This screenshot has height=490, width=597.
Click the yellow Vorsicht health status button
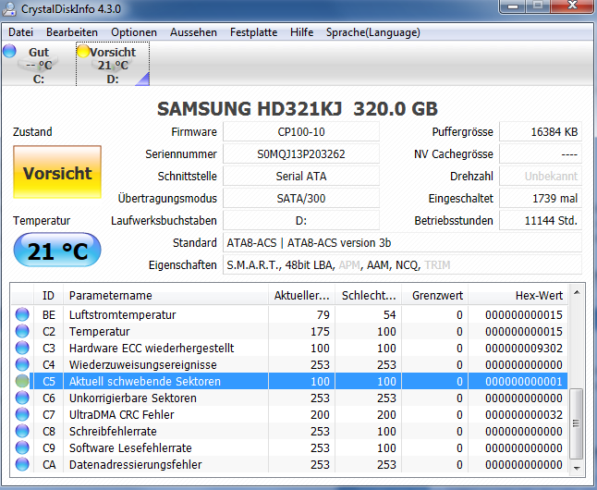[x=57, y=172]
